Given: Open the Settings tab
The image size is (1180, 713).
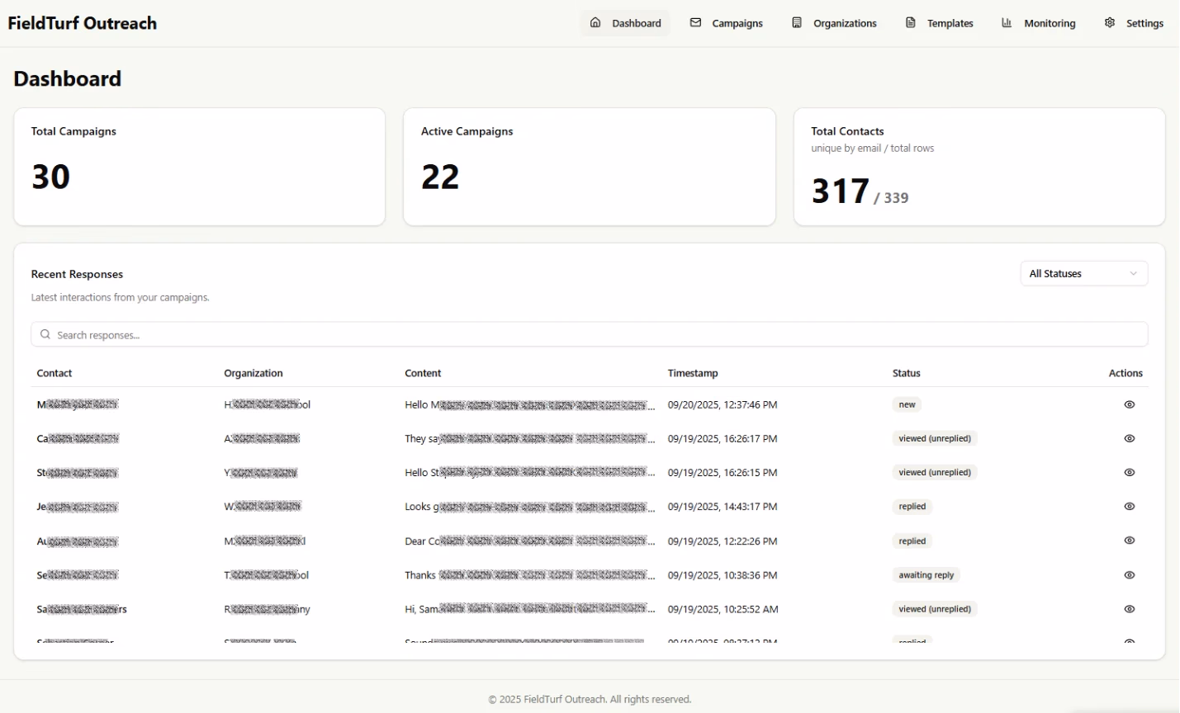Looking at the screenshot, I should click(1134, 23).
